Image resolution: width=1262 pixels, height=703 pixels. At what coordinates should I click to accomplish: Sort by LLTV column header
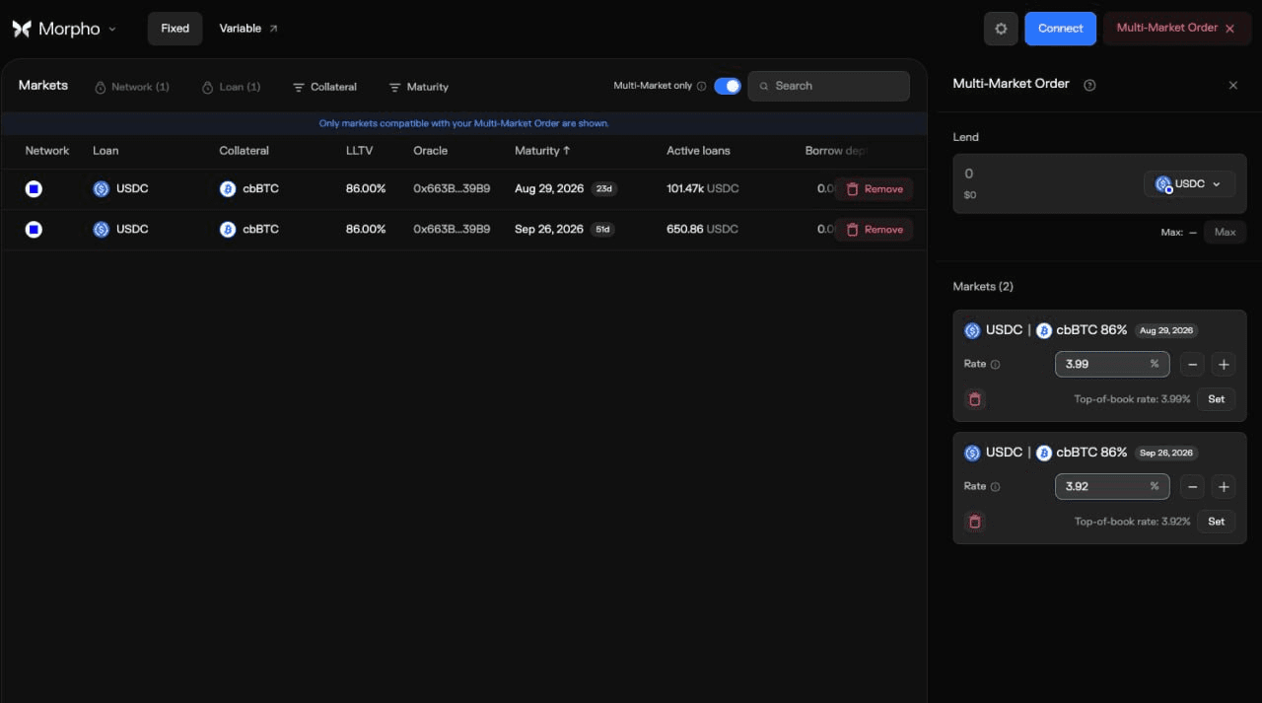359,151
